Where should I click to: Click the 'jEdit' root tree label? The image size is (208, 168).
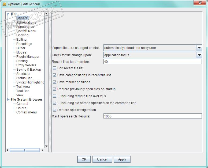pos(14,14)
